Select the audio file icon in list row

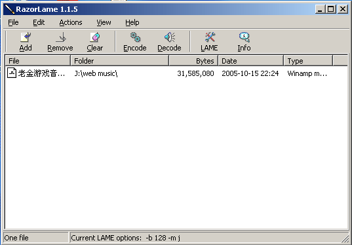[x=11, y=73]
